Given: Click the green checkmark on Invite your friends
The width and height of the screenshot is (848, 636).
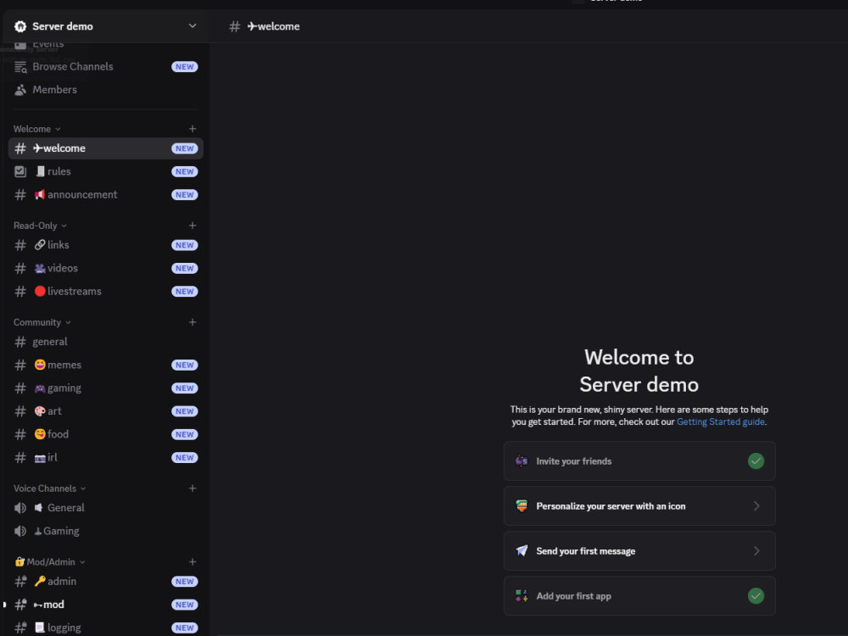Looking at the screenshot, I should click(x=756, y=461).
